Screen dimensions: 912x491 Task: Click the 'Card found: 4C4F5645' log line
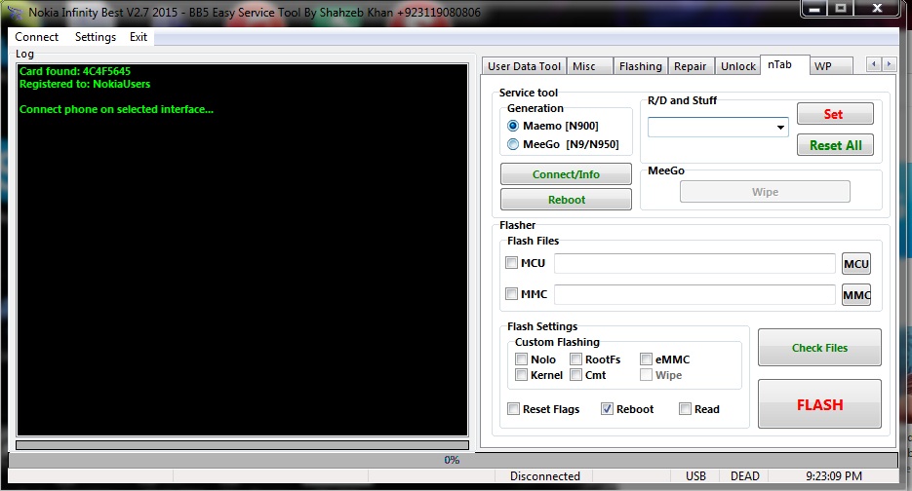[x=75, y=71]
